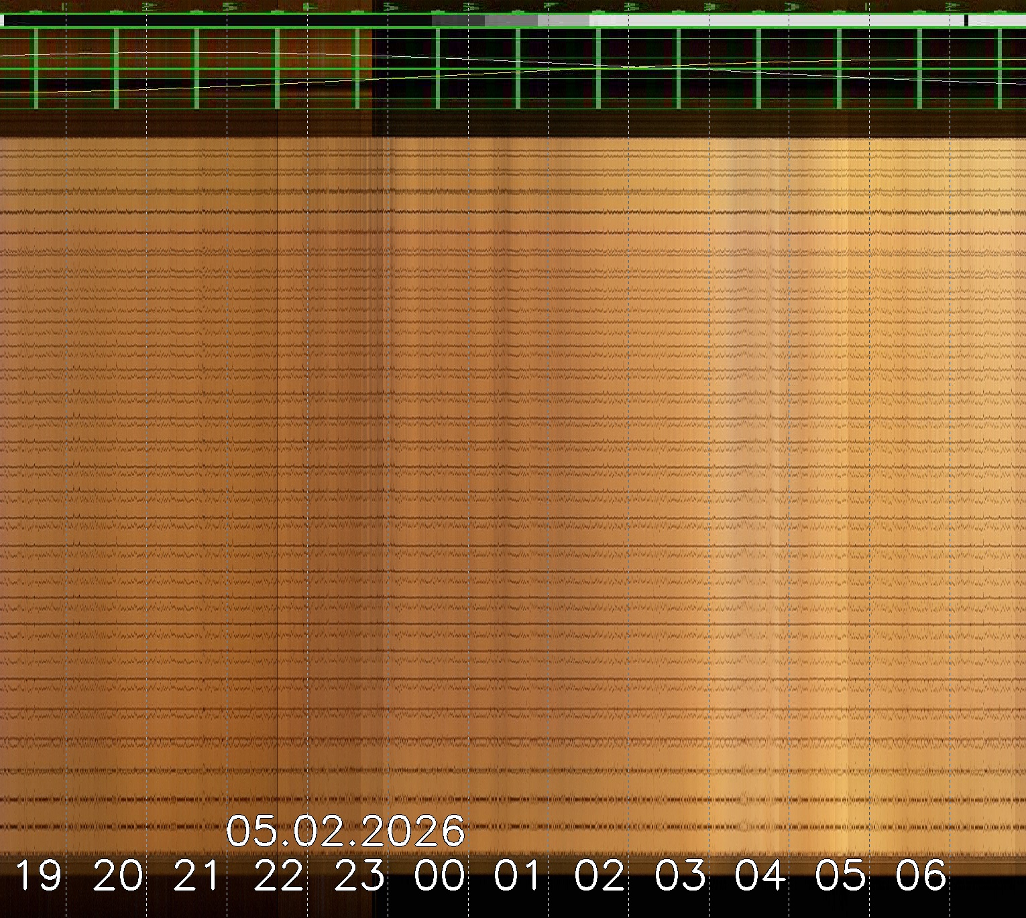This screenshot has height=918, width=1026.
Task: Select the medium grey segment of top bar
Action: (x=511, y=21)
